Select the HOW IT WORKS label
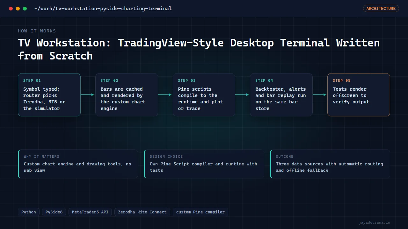The height and width of the screenshot is (229, 408). (37, 31)
